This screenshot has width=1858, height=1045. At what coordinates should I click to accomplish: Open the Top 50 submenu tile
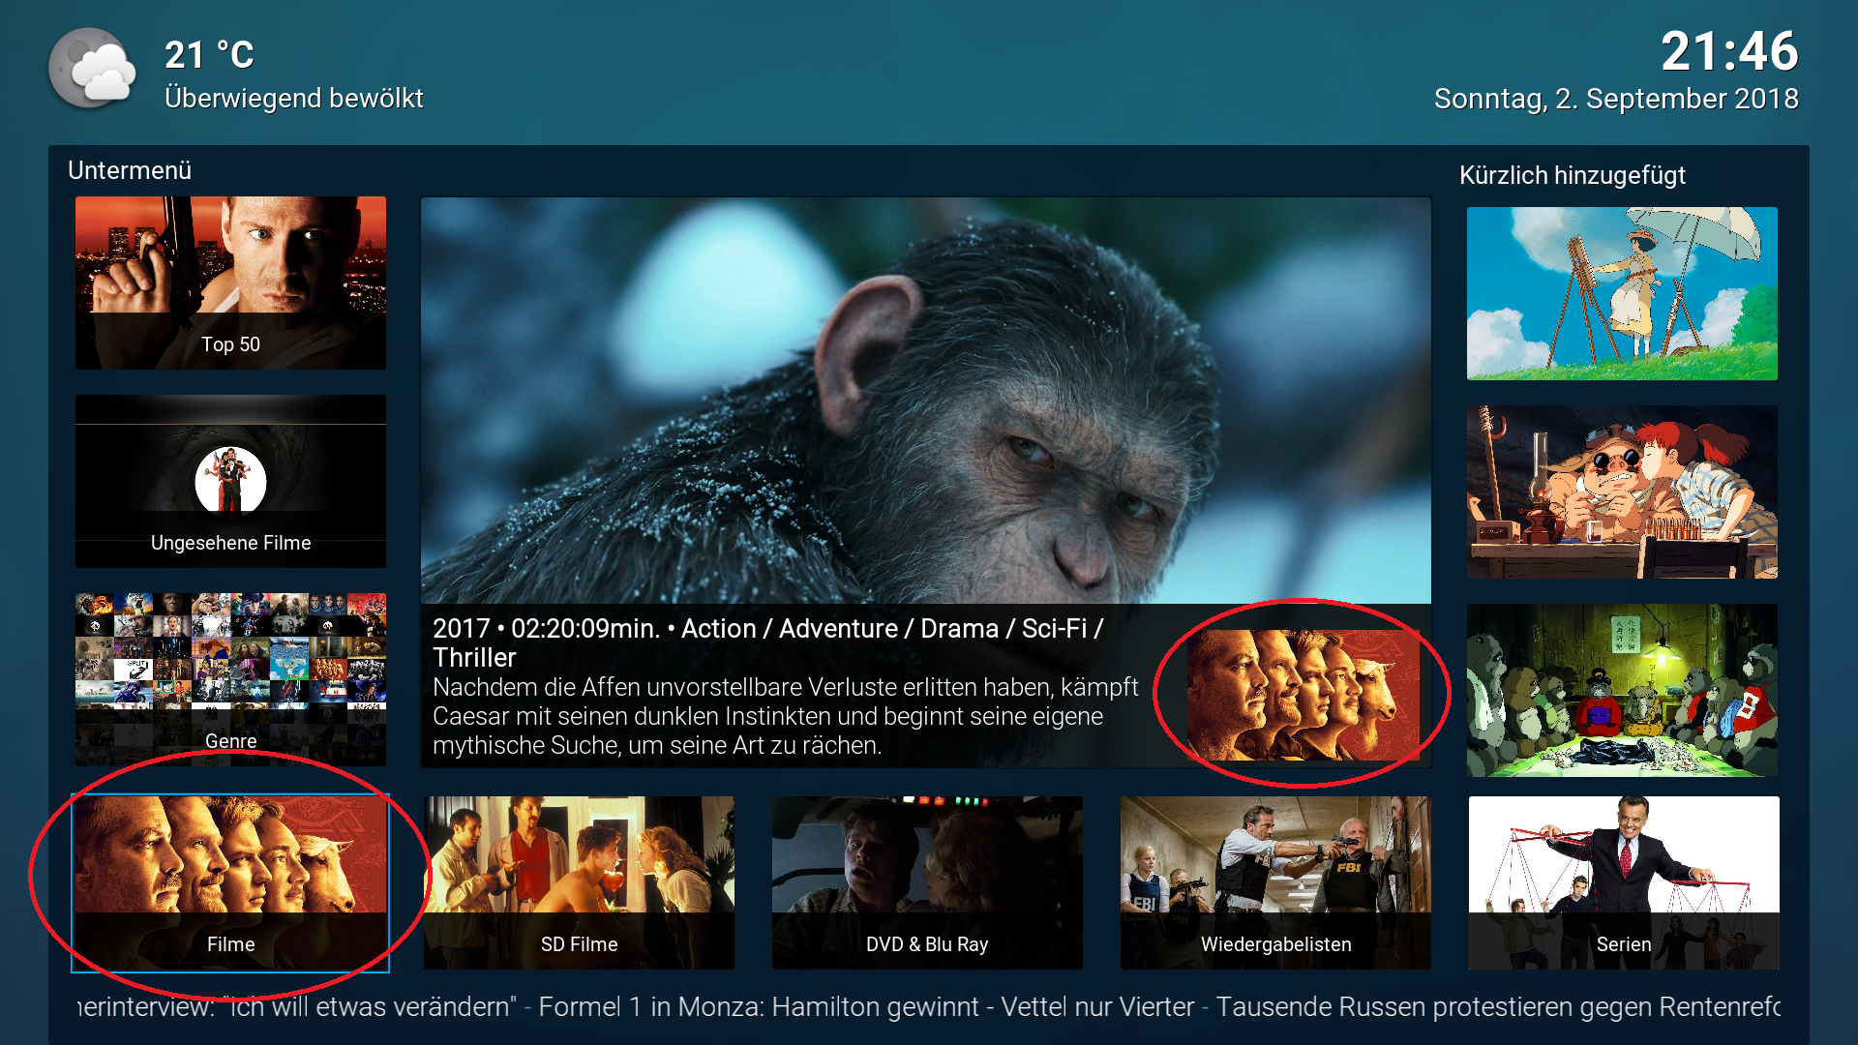230,283
